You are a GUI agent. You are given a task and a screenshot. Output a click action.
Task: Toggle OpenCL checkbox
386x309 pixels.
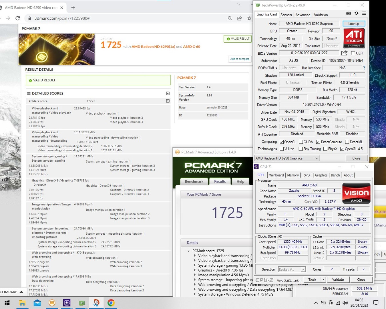(x=282, y=142)
